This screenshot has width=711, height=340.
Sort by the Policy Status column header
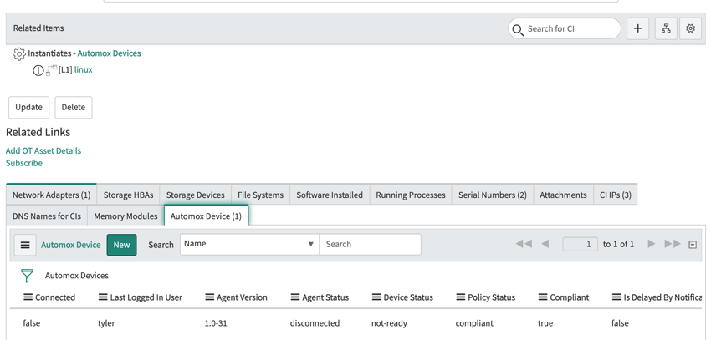tap(492, 297)
